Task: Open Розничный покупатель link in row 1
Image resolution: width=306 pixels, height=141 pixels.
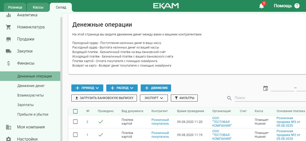Action: pyautogui.click(x=160, y=135)
